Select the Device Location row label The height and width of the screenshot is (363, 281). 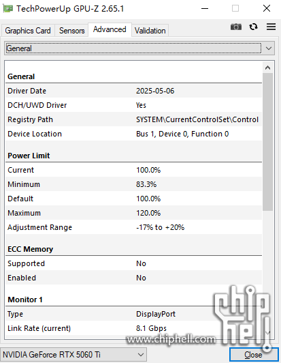click(35, 134)
